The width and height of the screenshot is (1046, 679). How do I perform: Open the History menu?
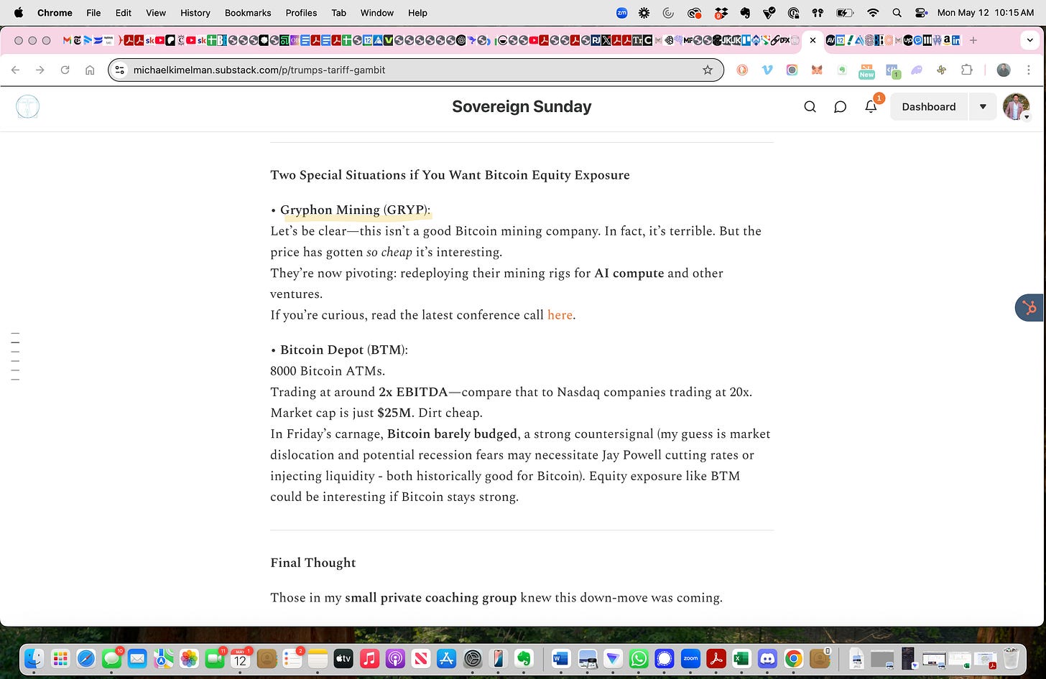195,12
